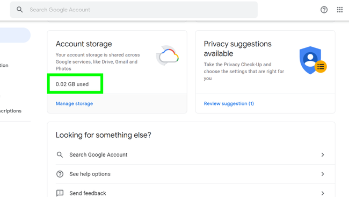Click the storage description paragraph
Screen dimensions: 349x197
click(98, 62)
